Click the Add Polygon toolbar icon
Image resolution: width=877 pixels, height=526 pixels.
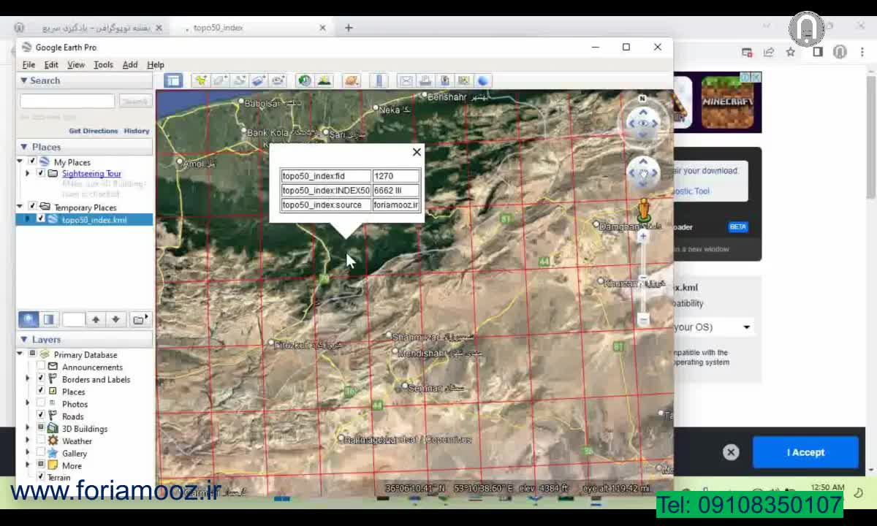[219, 81]
